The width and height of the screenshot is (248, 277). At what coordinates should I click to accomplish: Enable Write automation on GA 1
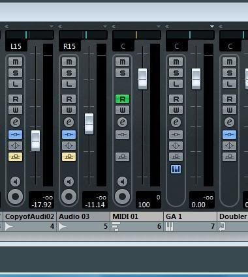(176, 110)
